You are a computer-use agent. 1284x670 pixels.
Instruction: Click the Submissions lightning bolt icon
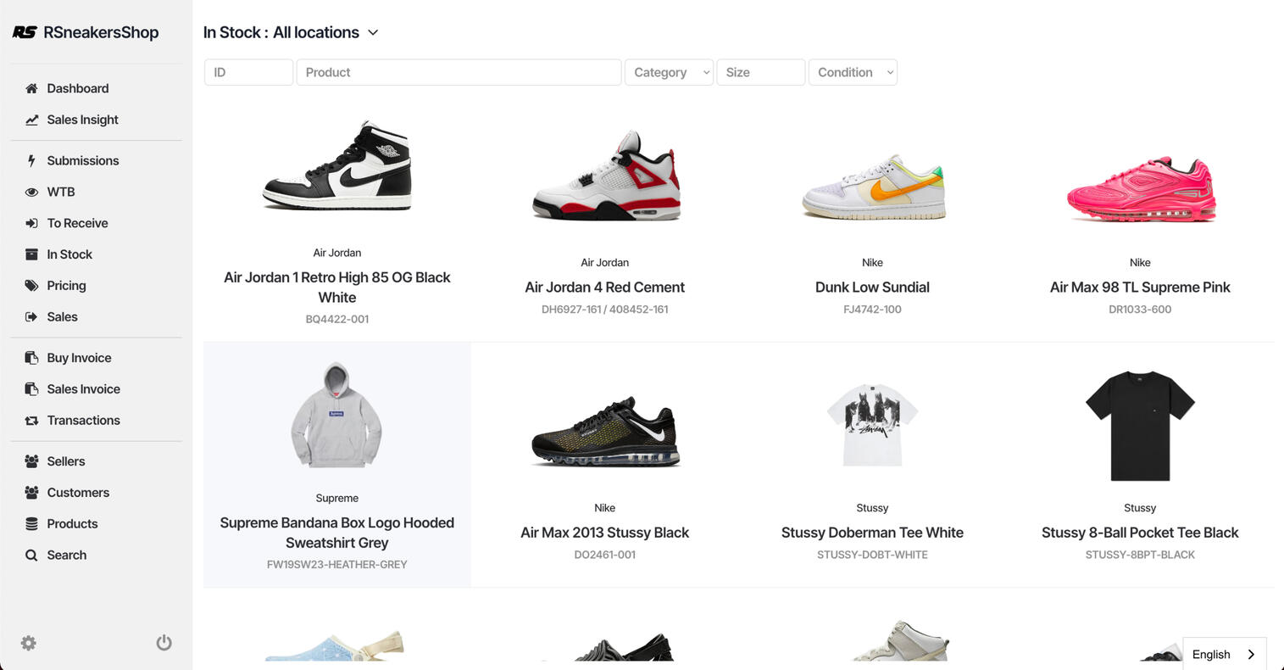31,160
